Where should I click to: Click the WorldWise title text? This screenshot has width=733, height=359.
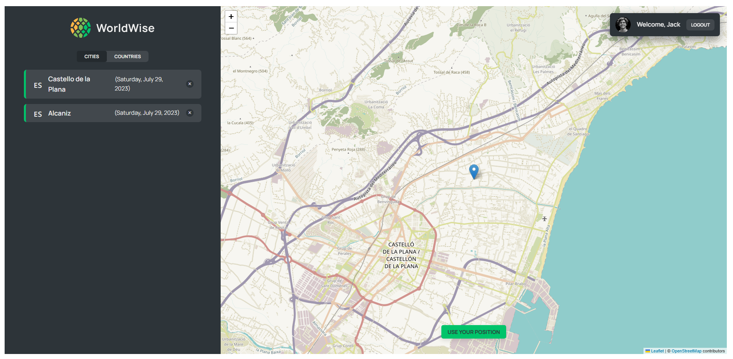pyautogui.click(x=125, y=28)
